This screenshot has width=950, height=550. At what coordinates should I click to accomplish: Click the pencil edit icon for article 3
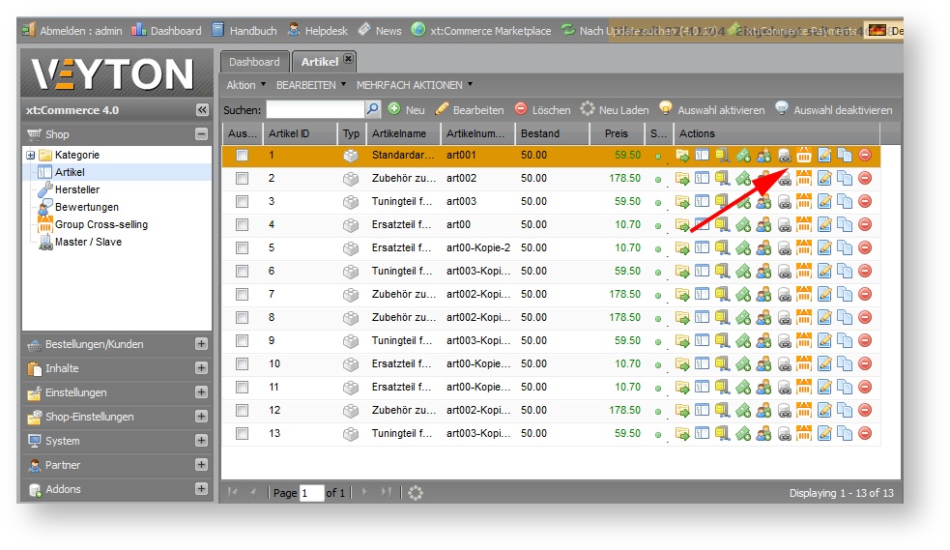823,201
